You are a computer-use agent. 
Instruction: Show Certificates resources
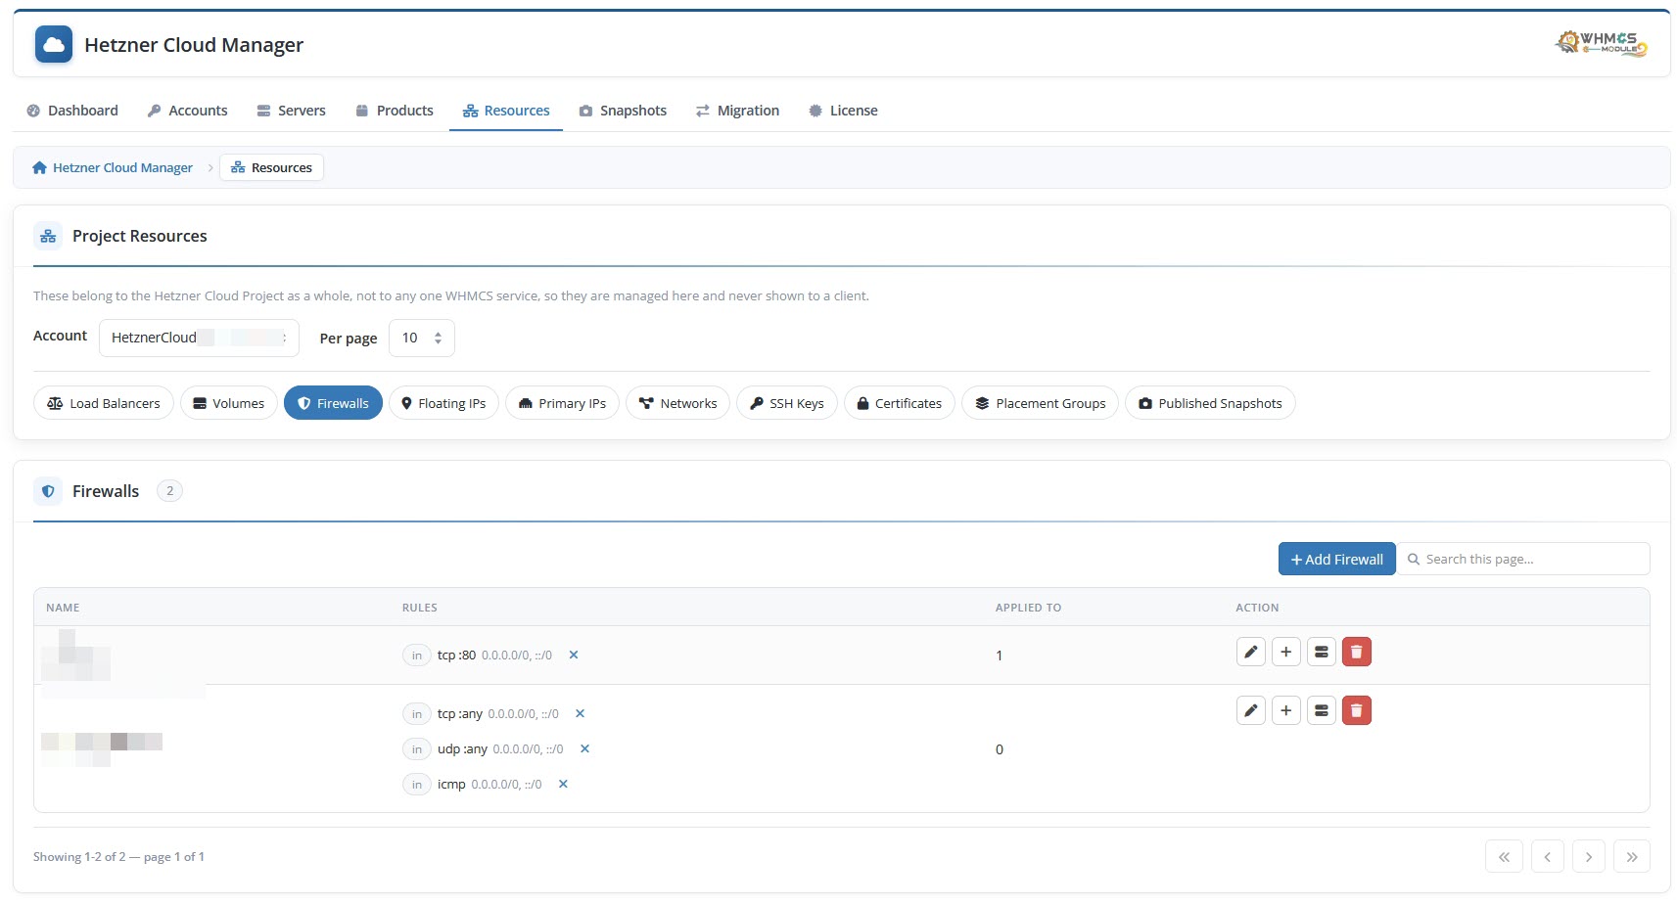(x=900, y=403)
